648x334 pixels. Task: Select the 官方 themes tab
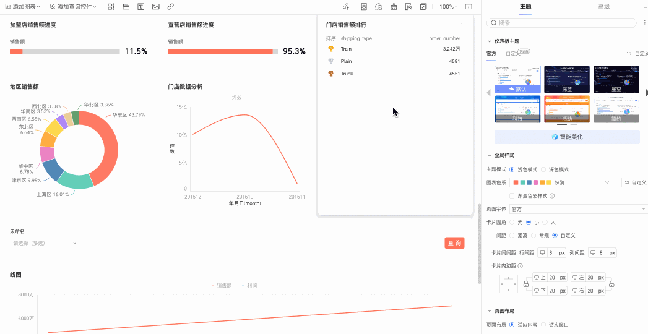click(x=491, y=54)
